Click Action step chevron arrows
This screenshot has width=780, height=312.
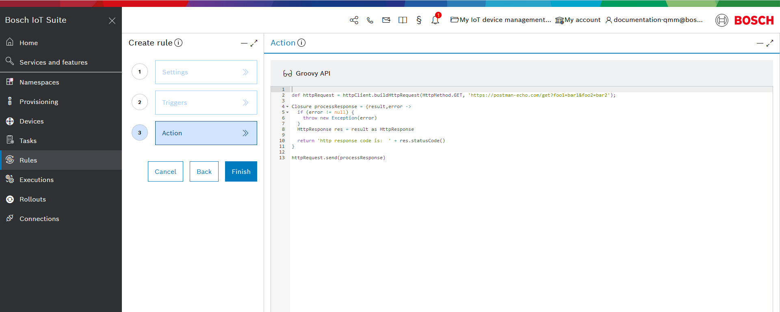[x=245, y=133]
